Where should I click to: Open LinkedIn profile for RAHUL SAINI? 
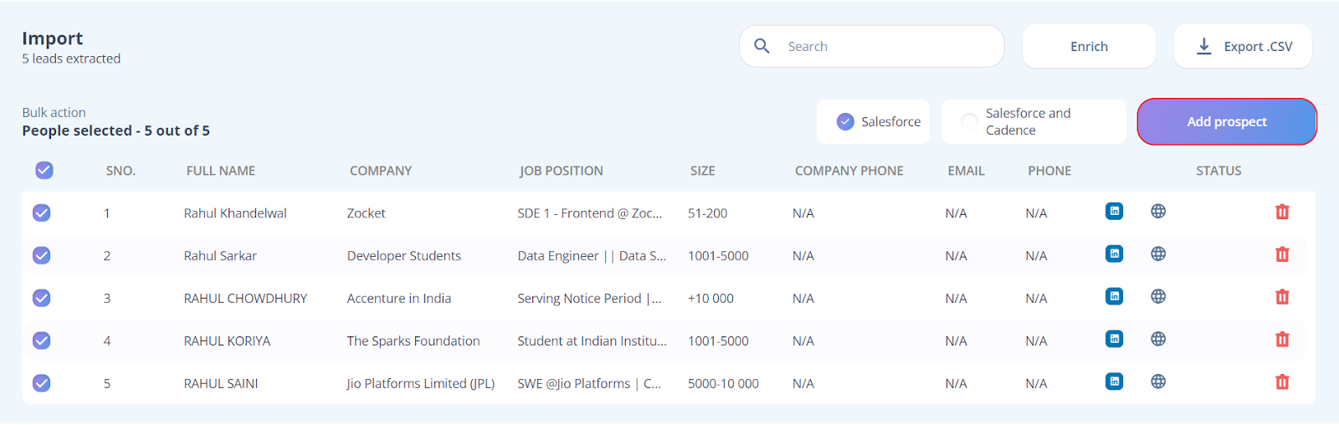[1114, 381]
